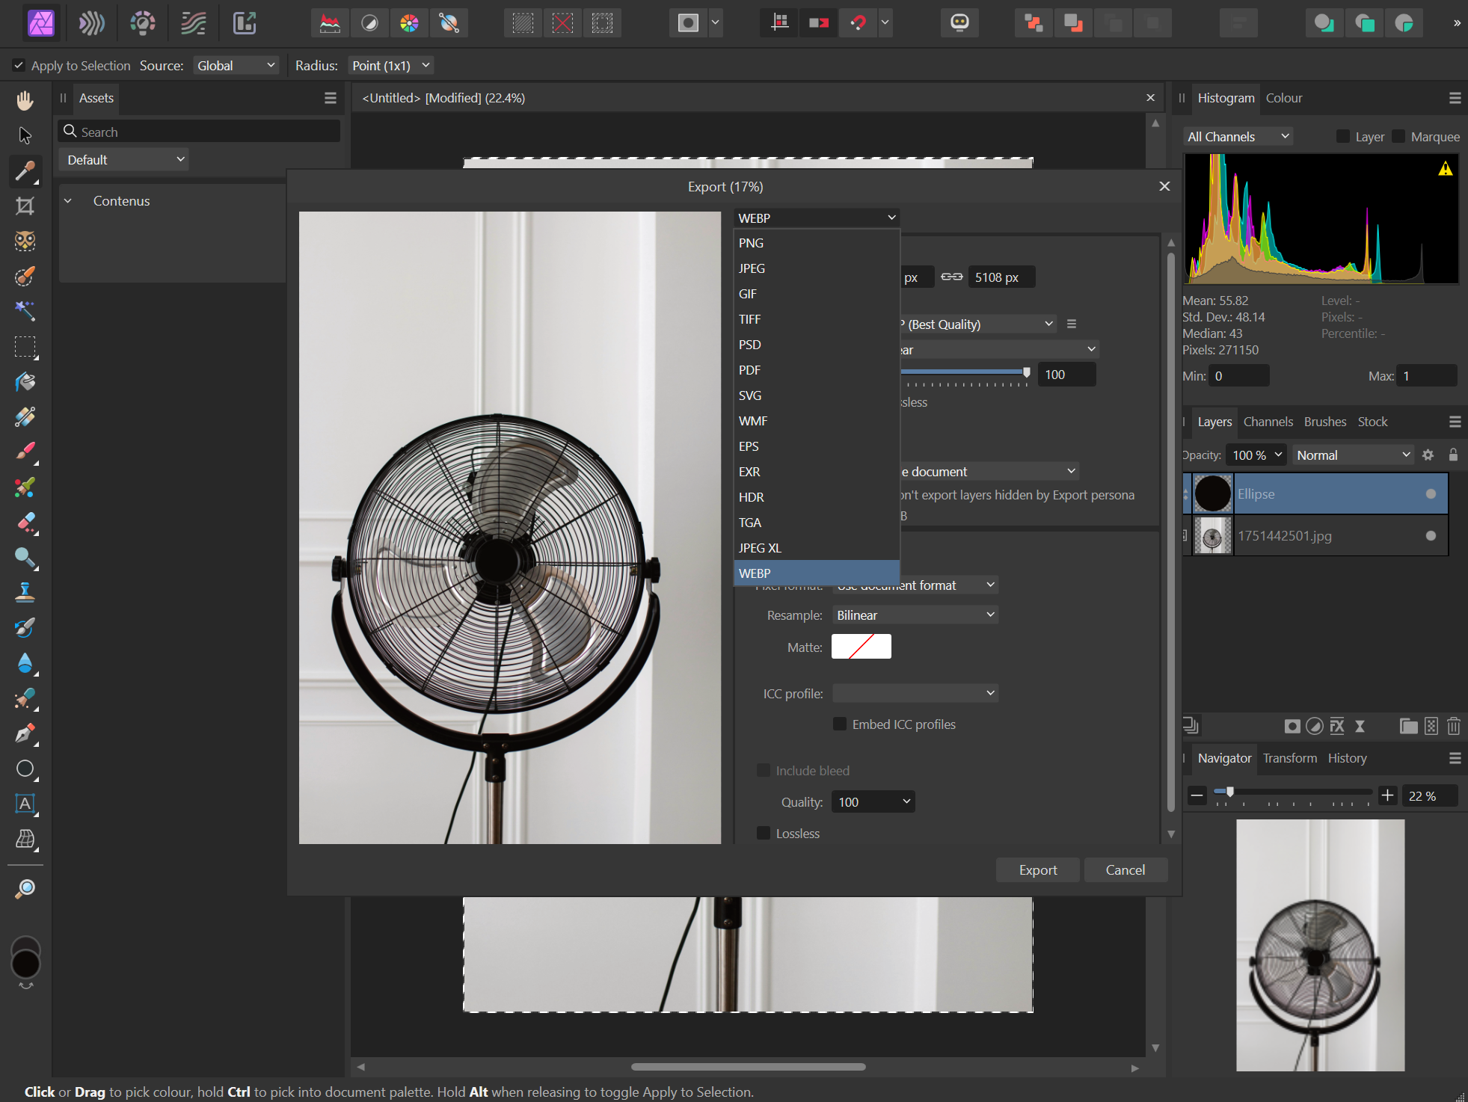Select the Hand (View) tool
The image size is (1468, 1102).
pyautogui.click(x=25, y=100)
